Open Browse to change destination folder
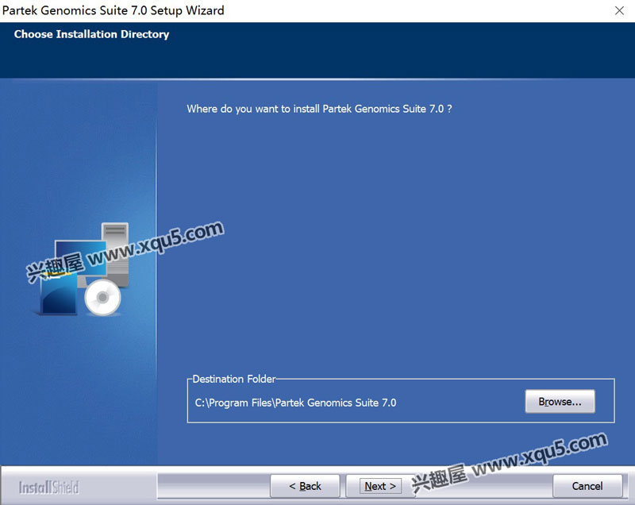635x505 pixels. (x=560, y=401)
